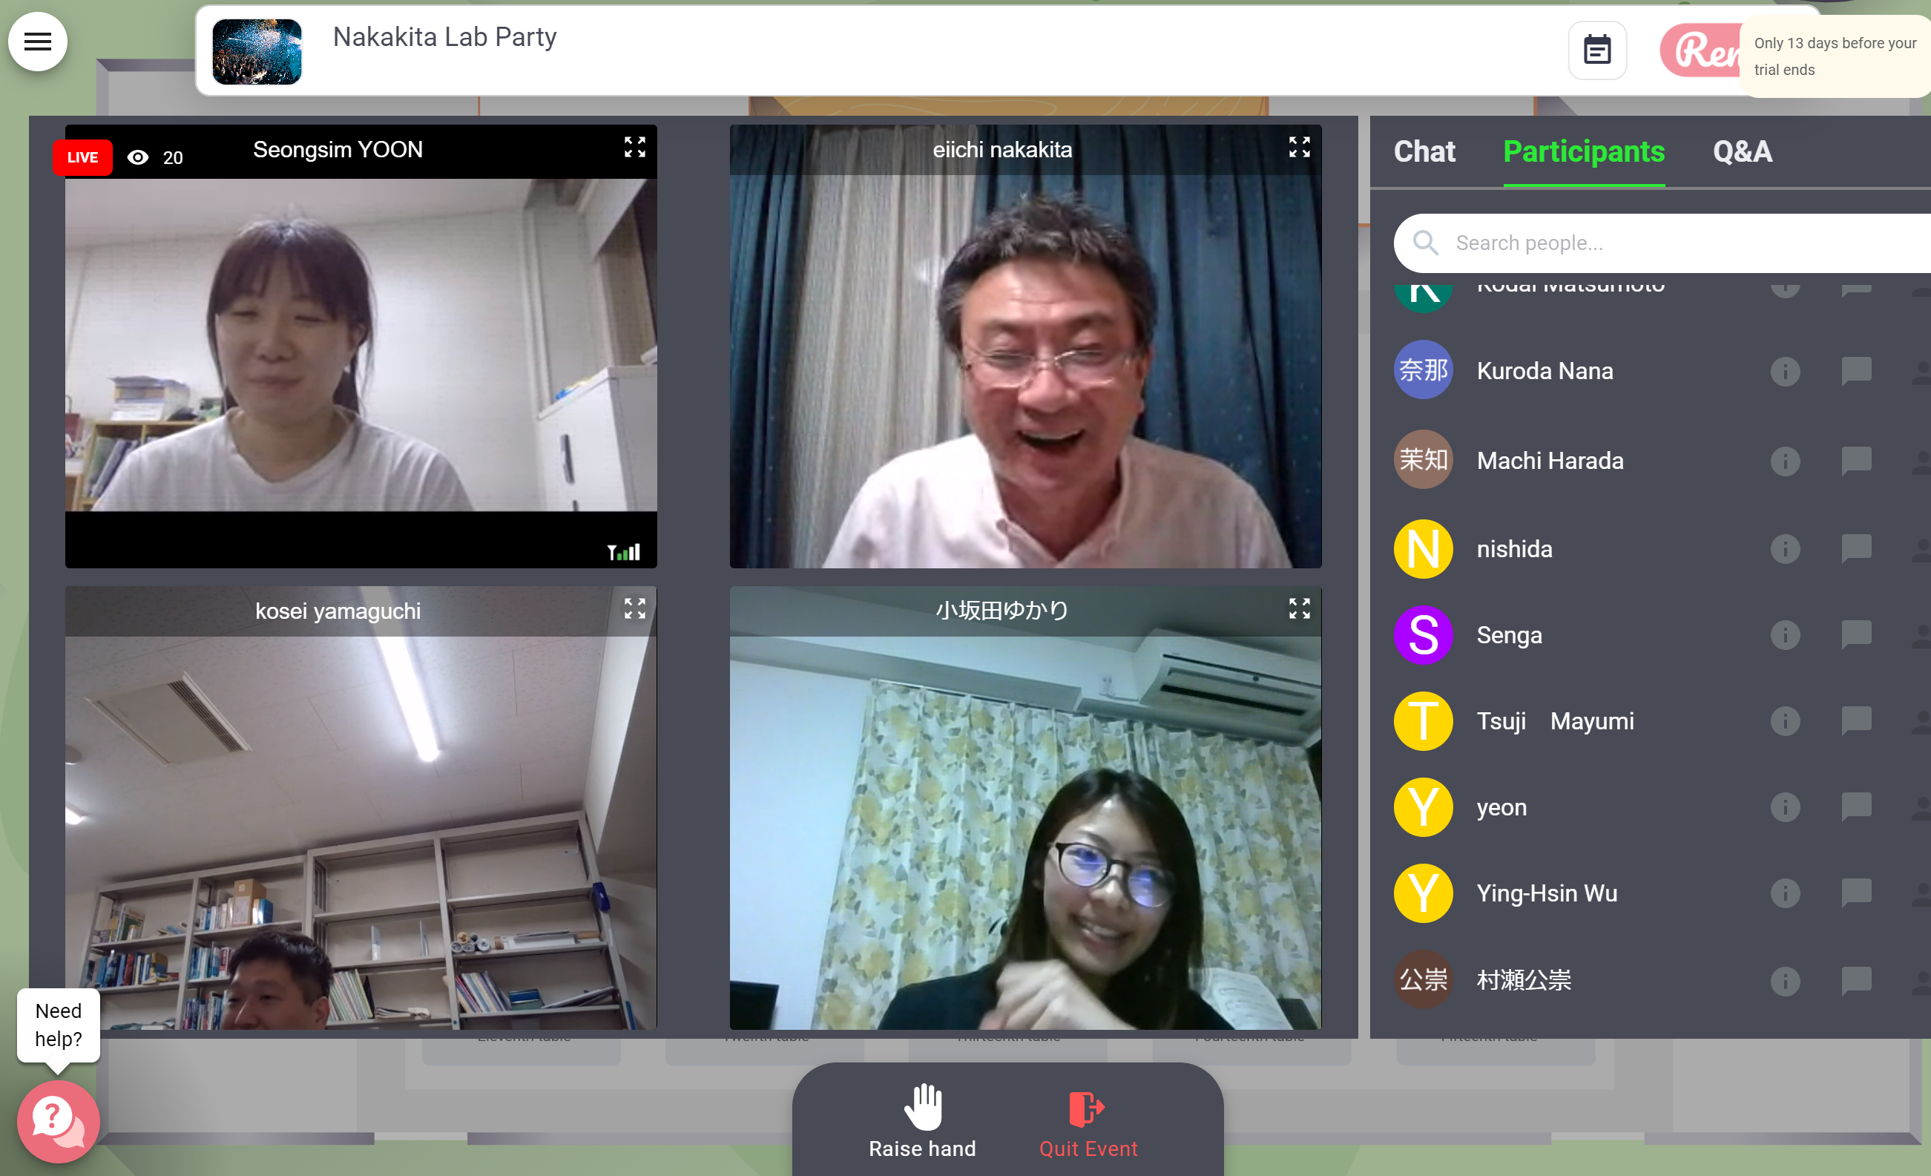1931x1176 pixels.
Task: Open the event schedule calendar icon
Action: pyautogui.click(x=1596, y=51)
